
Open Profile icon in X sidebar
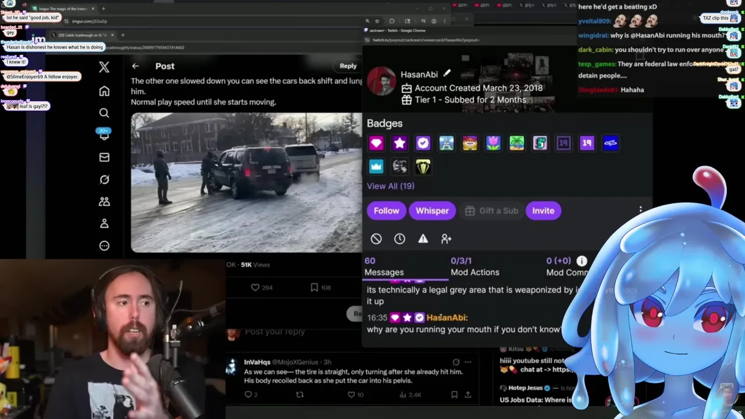[x=104, y=223]
